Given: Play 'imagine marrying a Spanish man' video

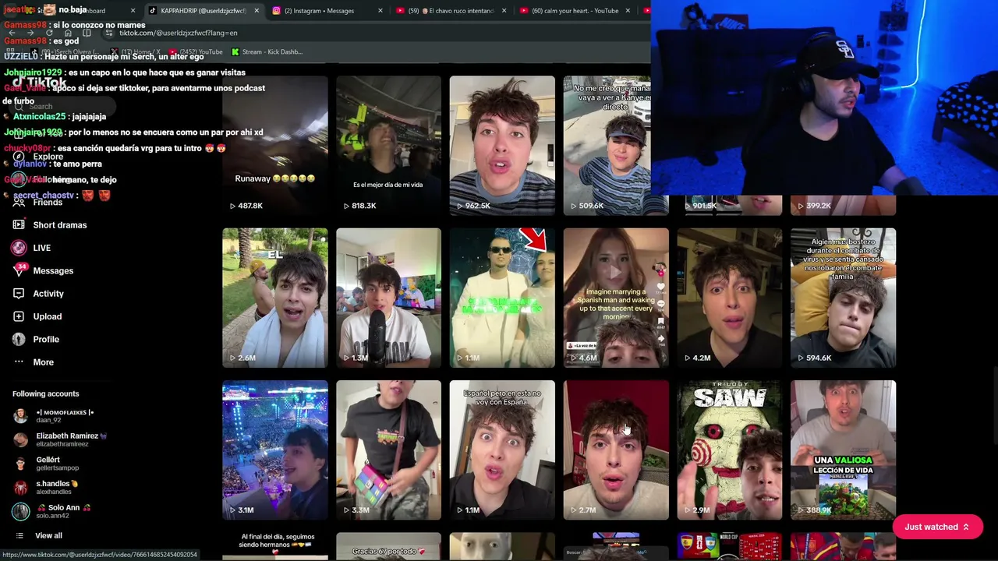Looking at the screenshot, I should pyautogui.click(x=616, y=298).
